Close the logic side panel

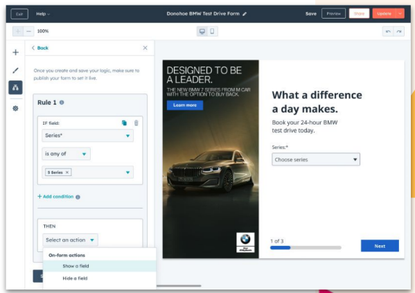pos(145,48)
